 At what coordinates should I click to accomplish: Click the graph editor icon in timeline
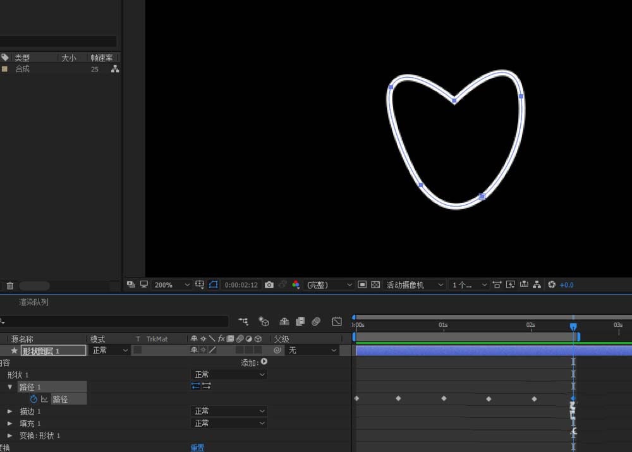point(337,321)
